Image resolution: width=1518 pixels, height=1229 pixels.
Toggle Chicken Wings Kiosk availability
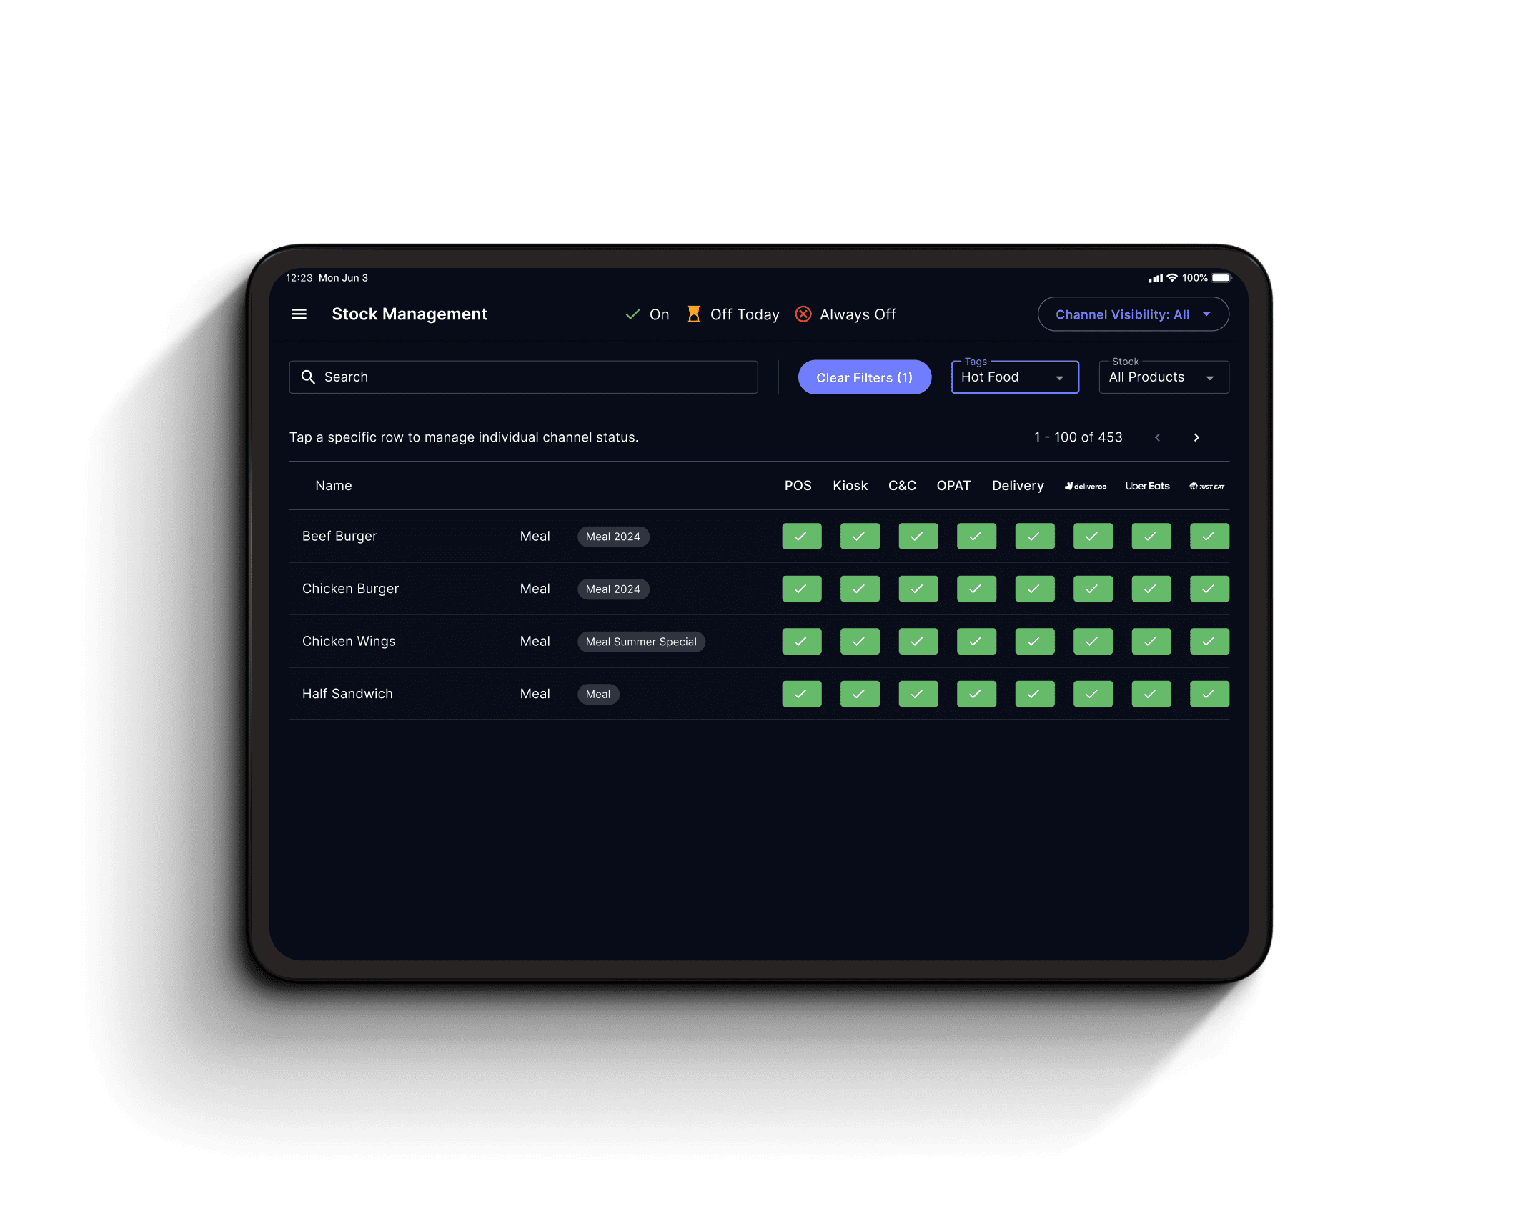(859, 642)
